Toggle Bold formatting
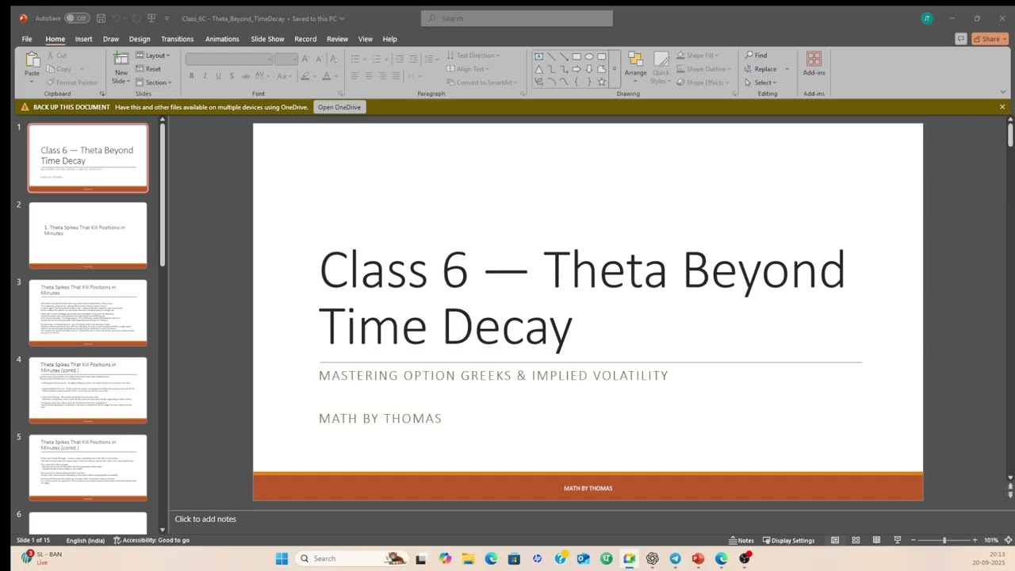This screenshot has width=1015, height=571. point(191,76)
